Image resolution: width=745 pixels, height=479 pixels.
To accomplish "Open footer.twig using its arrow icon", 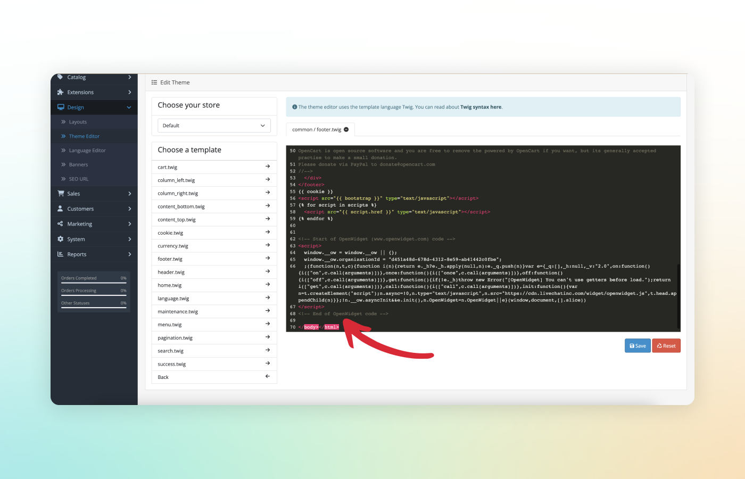I will coord(268,259).
